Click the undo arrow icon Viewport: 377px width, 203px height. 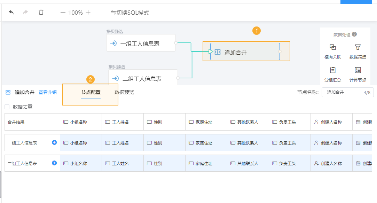click(x=11, y=11)
